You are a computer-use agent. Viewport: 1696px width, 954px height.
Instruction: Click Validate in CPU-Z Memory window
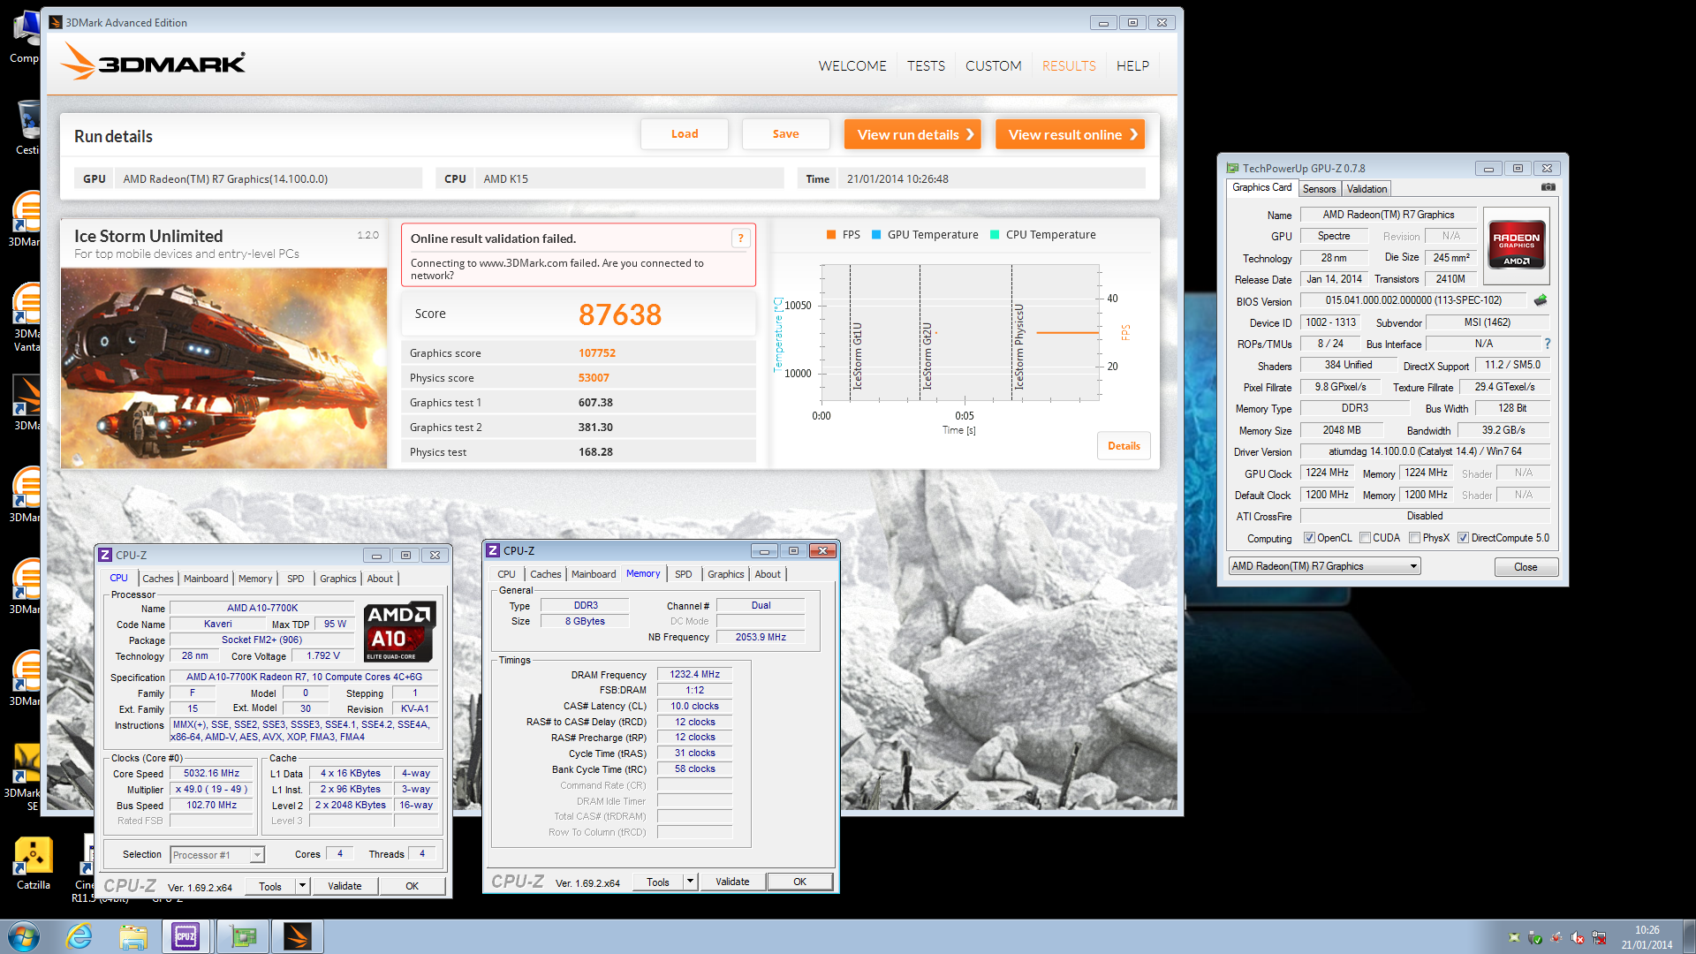click(x=732, y=882)
